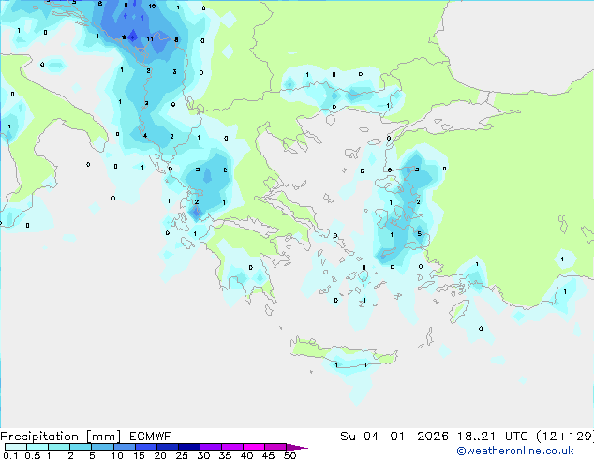
Task: Select the 45–50 mm legend swatch
Action: click(275, 447)
